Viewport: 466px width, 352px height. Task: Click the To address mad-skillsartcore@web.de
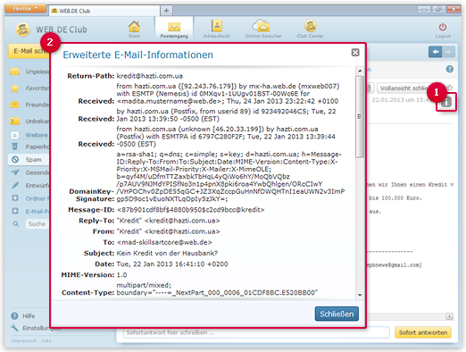pyautogui.click(x=164, y=242)
